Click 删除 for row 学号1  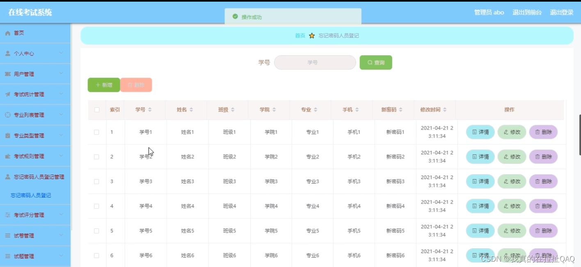point(543,132)
